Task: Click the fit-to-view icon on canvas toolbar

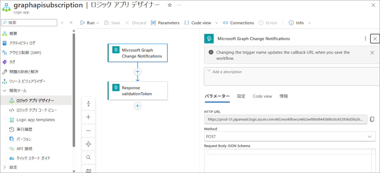Action: tap(88, 144)
